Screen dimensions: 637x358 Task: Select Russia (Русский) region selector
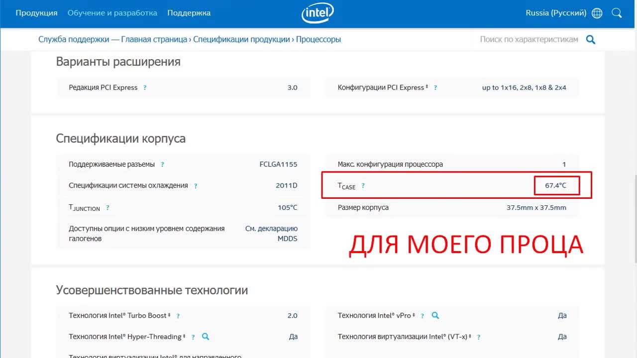[556, 13]
